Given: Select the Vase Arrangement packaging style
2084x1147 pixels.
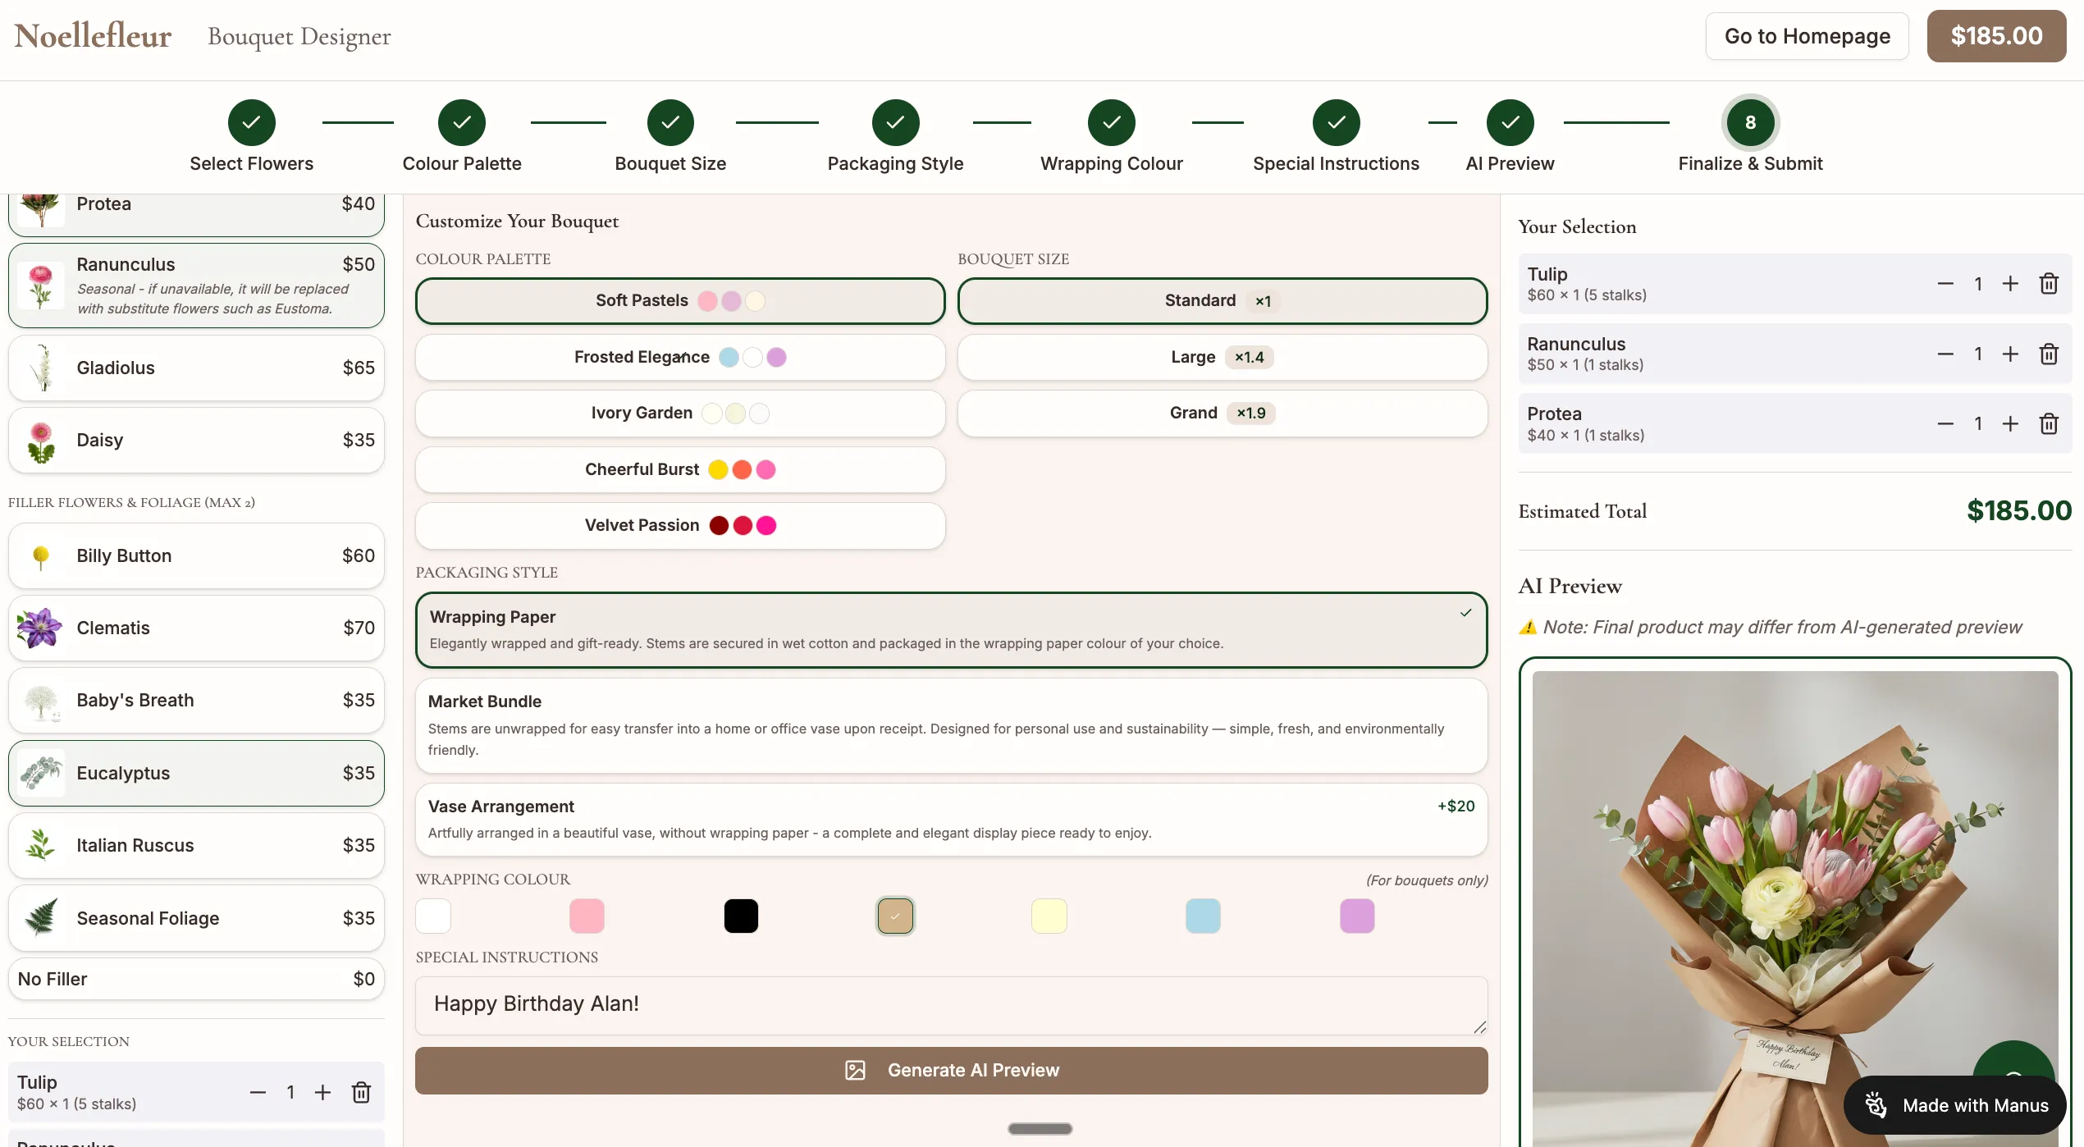Looking at the screenshot, I should [951, 819].
